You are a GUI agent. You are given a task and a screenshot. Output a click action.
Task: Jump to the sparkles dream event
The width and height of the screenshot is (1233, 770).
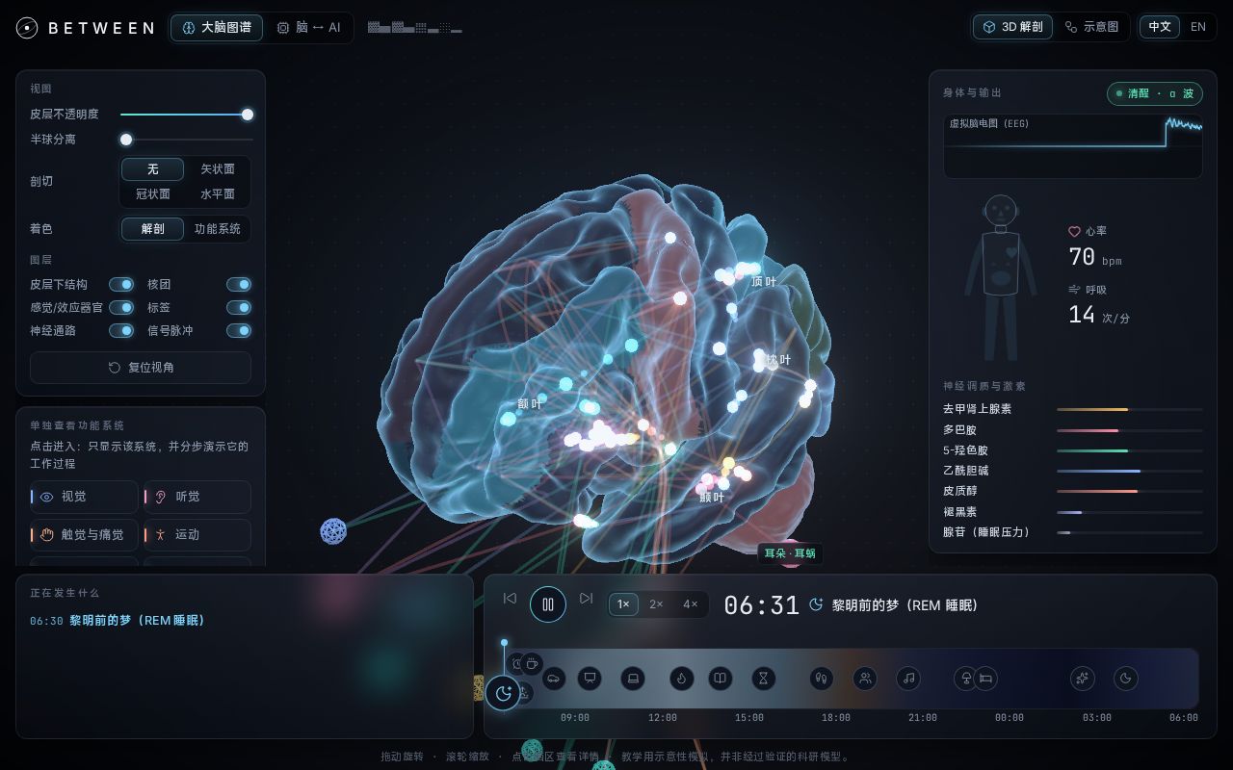(x=1083, y=679)
